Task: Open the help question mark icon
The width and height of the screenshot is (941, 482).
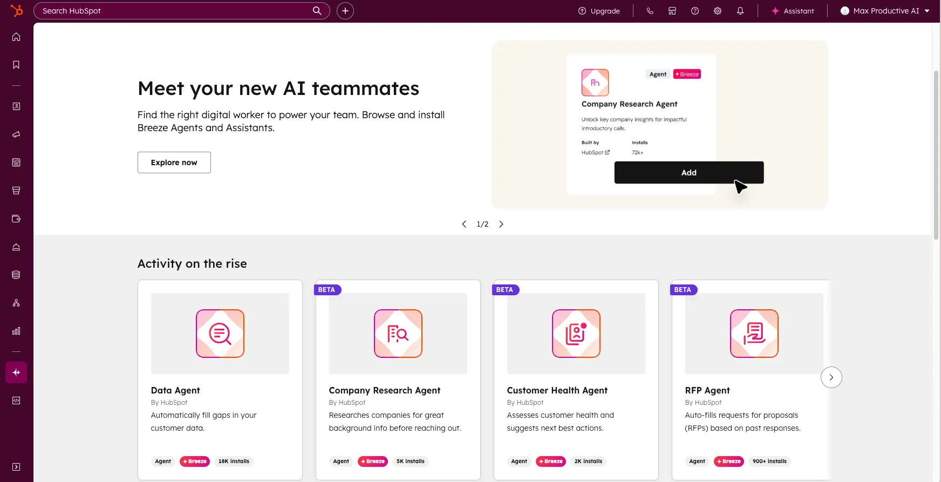Action: click(695, 11)
